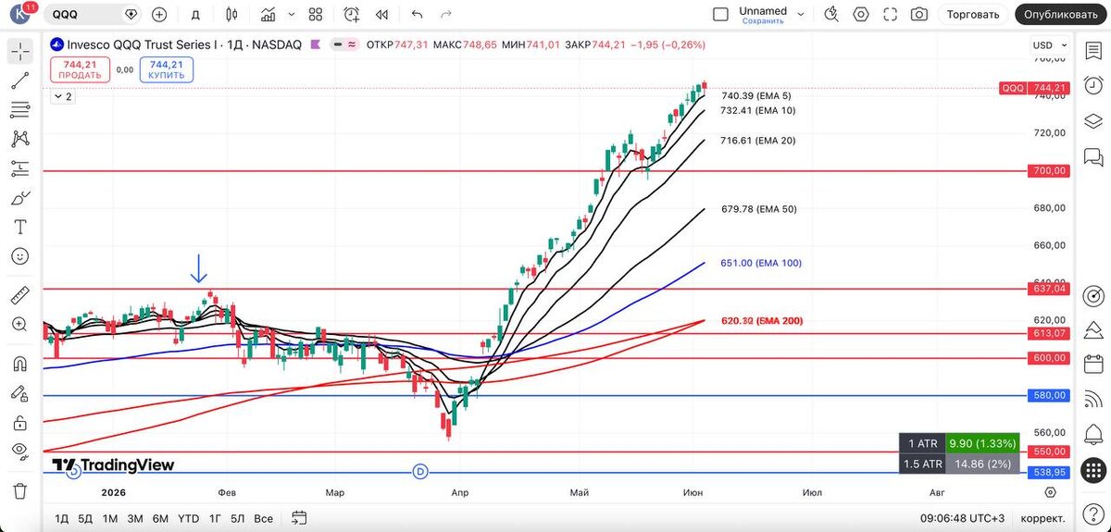Open the indicator templates grid
Viewport: 1111px width, 532px height.
pyautogui.click(x=316, y=14)
